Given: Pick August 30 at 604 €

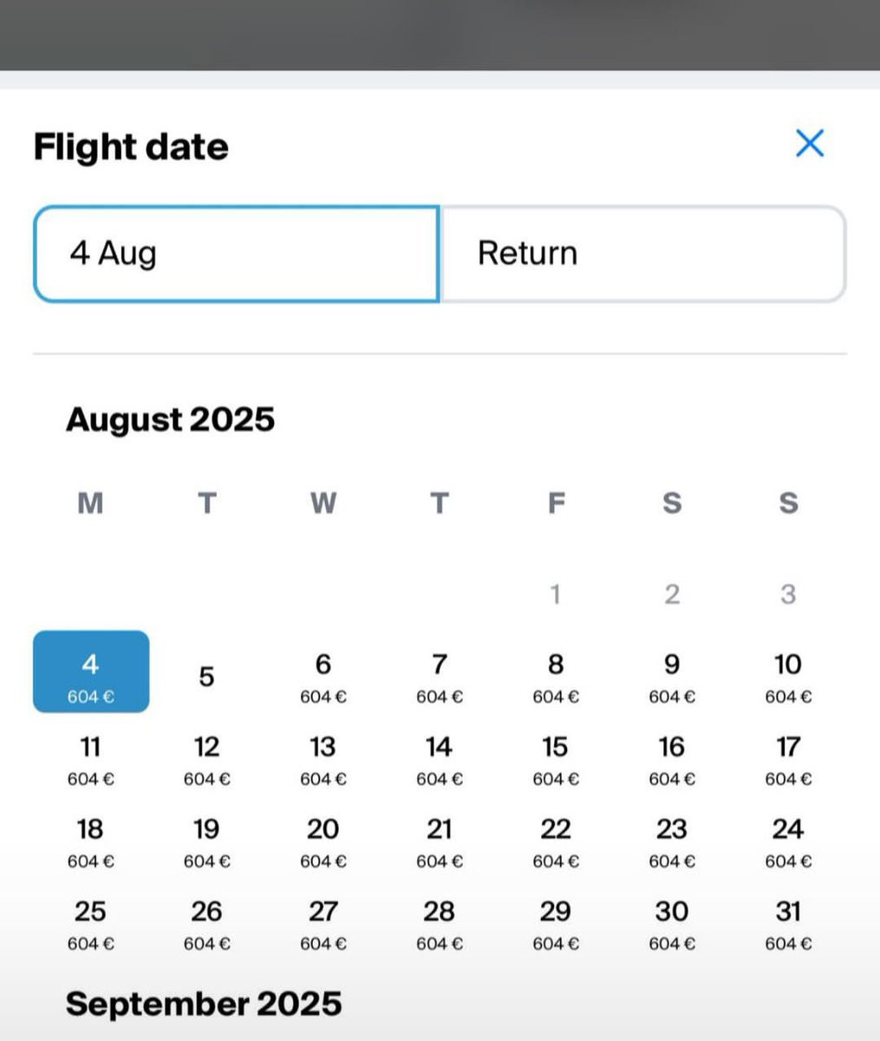Looking at the screenshot, I should (x=672, y=925).
